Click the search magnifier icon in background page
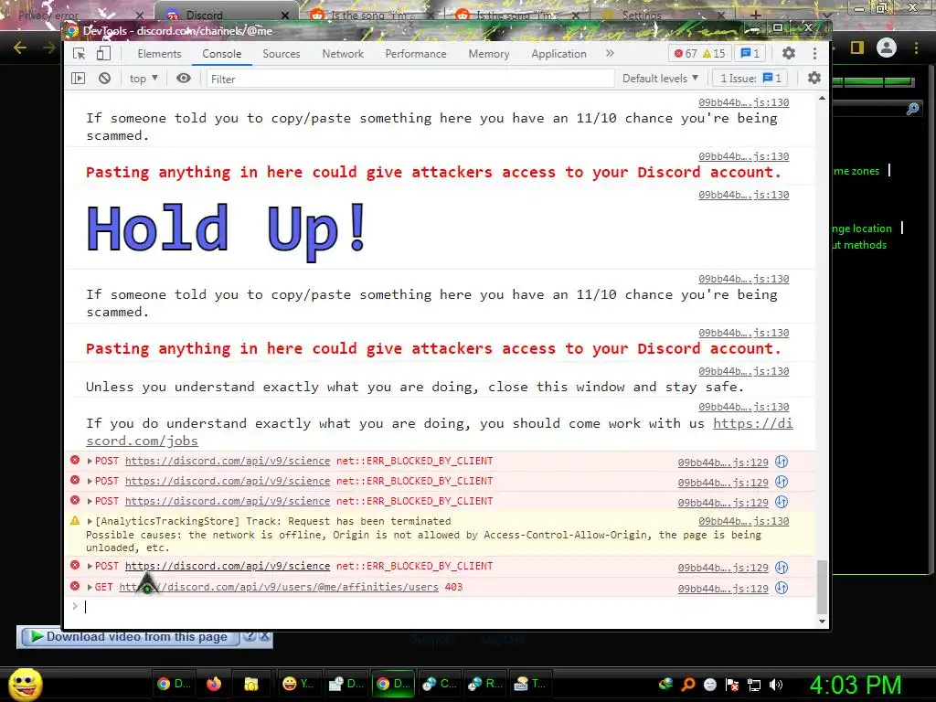The image size is (936, 702). pyautogui.click(x=912, y=109)
